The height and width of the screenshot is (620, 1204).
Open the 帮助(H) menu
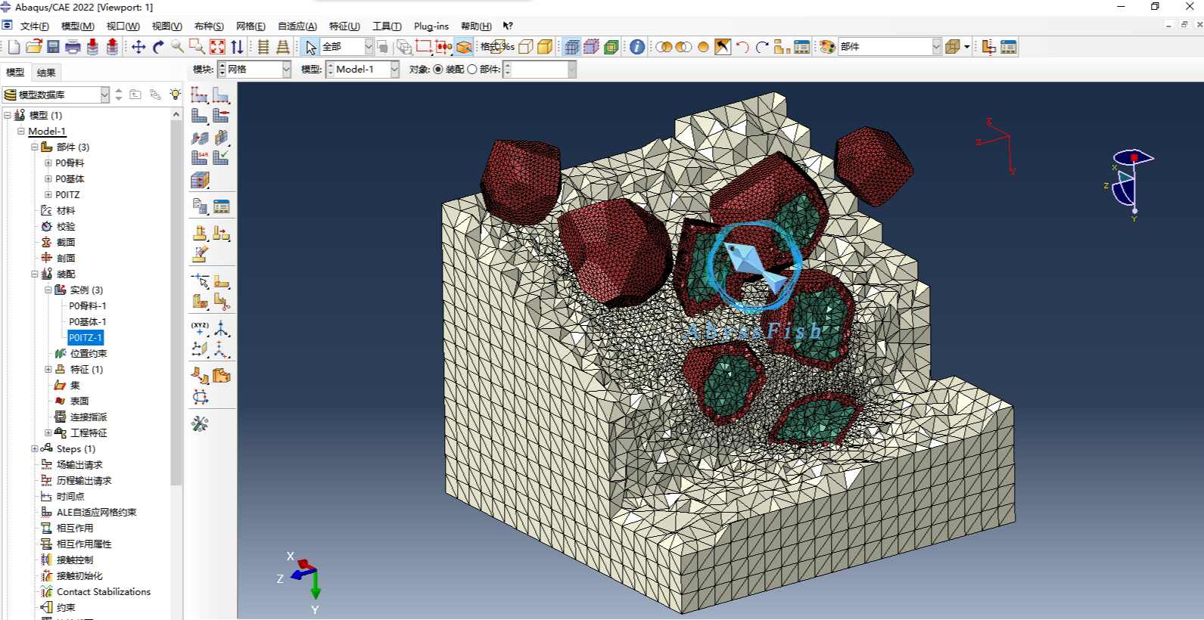click(x=476, y=26)
